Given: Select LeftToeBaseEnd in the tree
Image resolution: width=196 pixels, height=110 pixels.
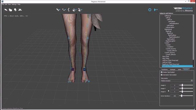Looking at the screenshot, I should click(174, 24).
